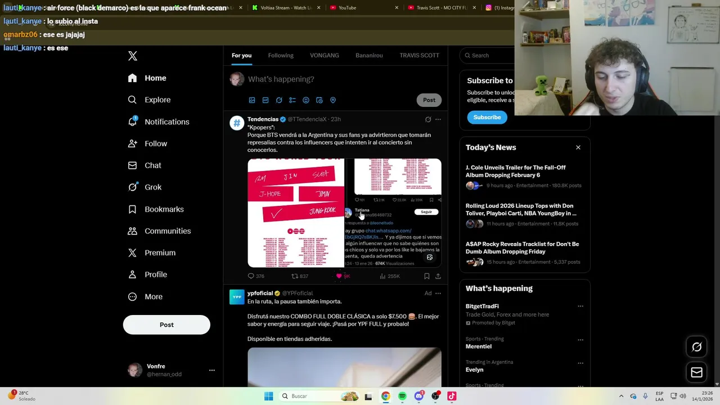Click Grok icon on Tendencias post
Screen dimensions: 720x405
428,119
